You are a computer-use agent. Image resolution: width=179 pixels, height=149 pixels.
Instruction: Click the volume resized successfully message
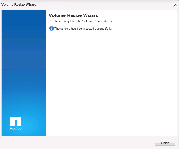(83, 29)
